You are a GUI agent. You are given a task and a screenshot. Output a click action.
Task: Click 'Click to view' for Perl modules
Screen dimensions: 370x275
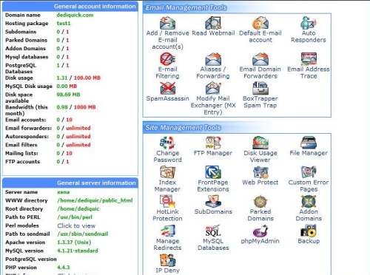coord(76,225)
